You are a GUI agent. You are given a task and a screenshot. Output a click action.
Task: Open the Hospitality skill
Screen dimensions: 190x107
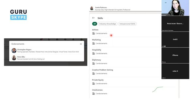(96, 50)
